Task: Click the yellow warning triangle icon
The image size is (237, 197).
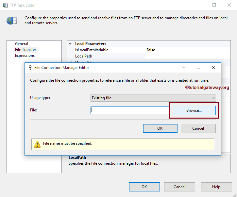Action: (37, 144)
